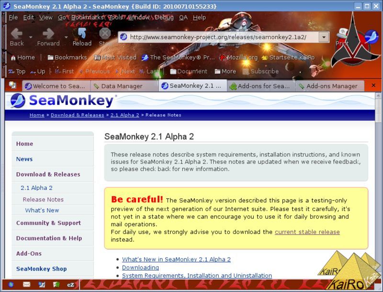Open the Startseite KaiRo bookmark

(x=288, y=58)
